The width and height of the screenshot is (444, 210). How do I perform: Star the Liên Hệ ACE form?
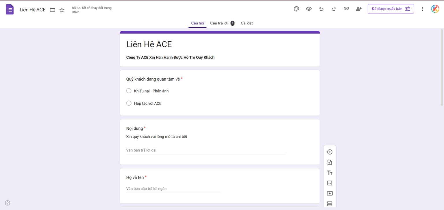(x=62, y=10)
